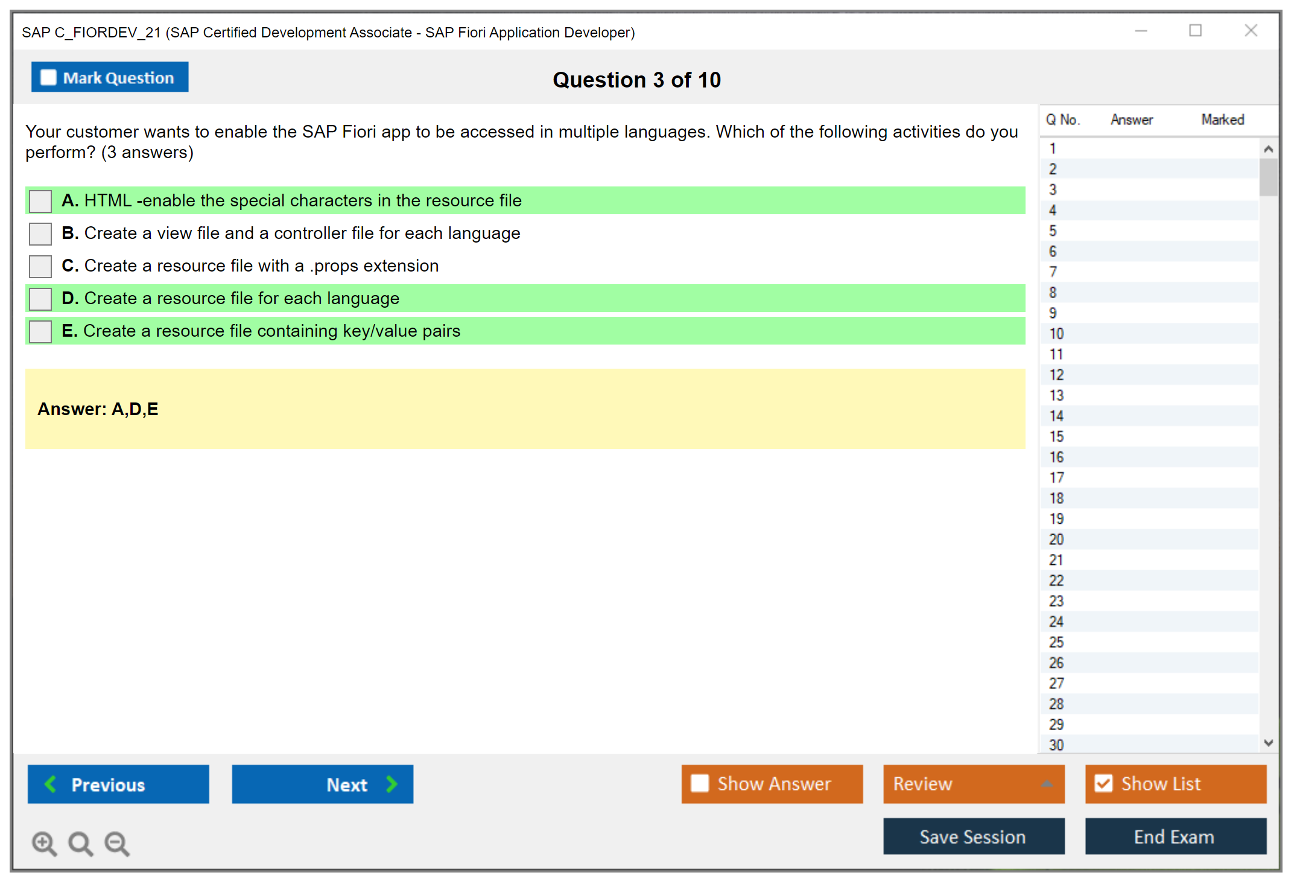The width and height of the screenshot is (1297, 887).
Task: Select question 5 in the list
Action: 1053,231
